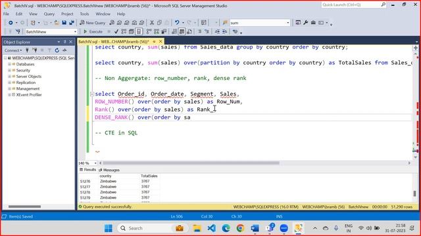
Task: Open the Edit menu
Action: tap(19, 14)
